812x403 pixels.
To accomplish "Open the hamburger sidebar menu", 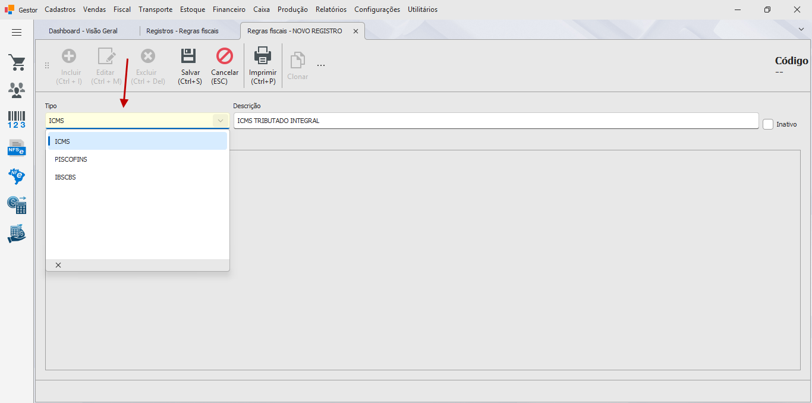I will click(17, 33).
